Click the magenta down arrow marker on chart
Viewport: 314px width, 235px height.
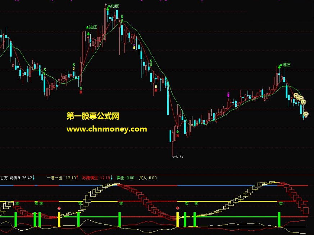tap(228, 96)
